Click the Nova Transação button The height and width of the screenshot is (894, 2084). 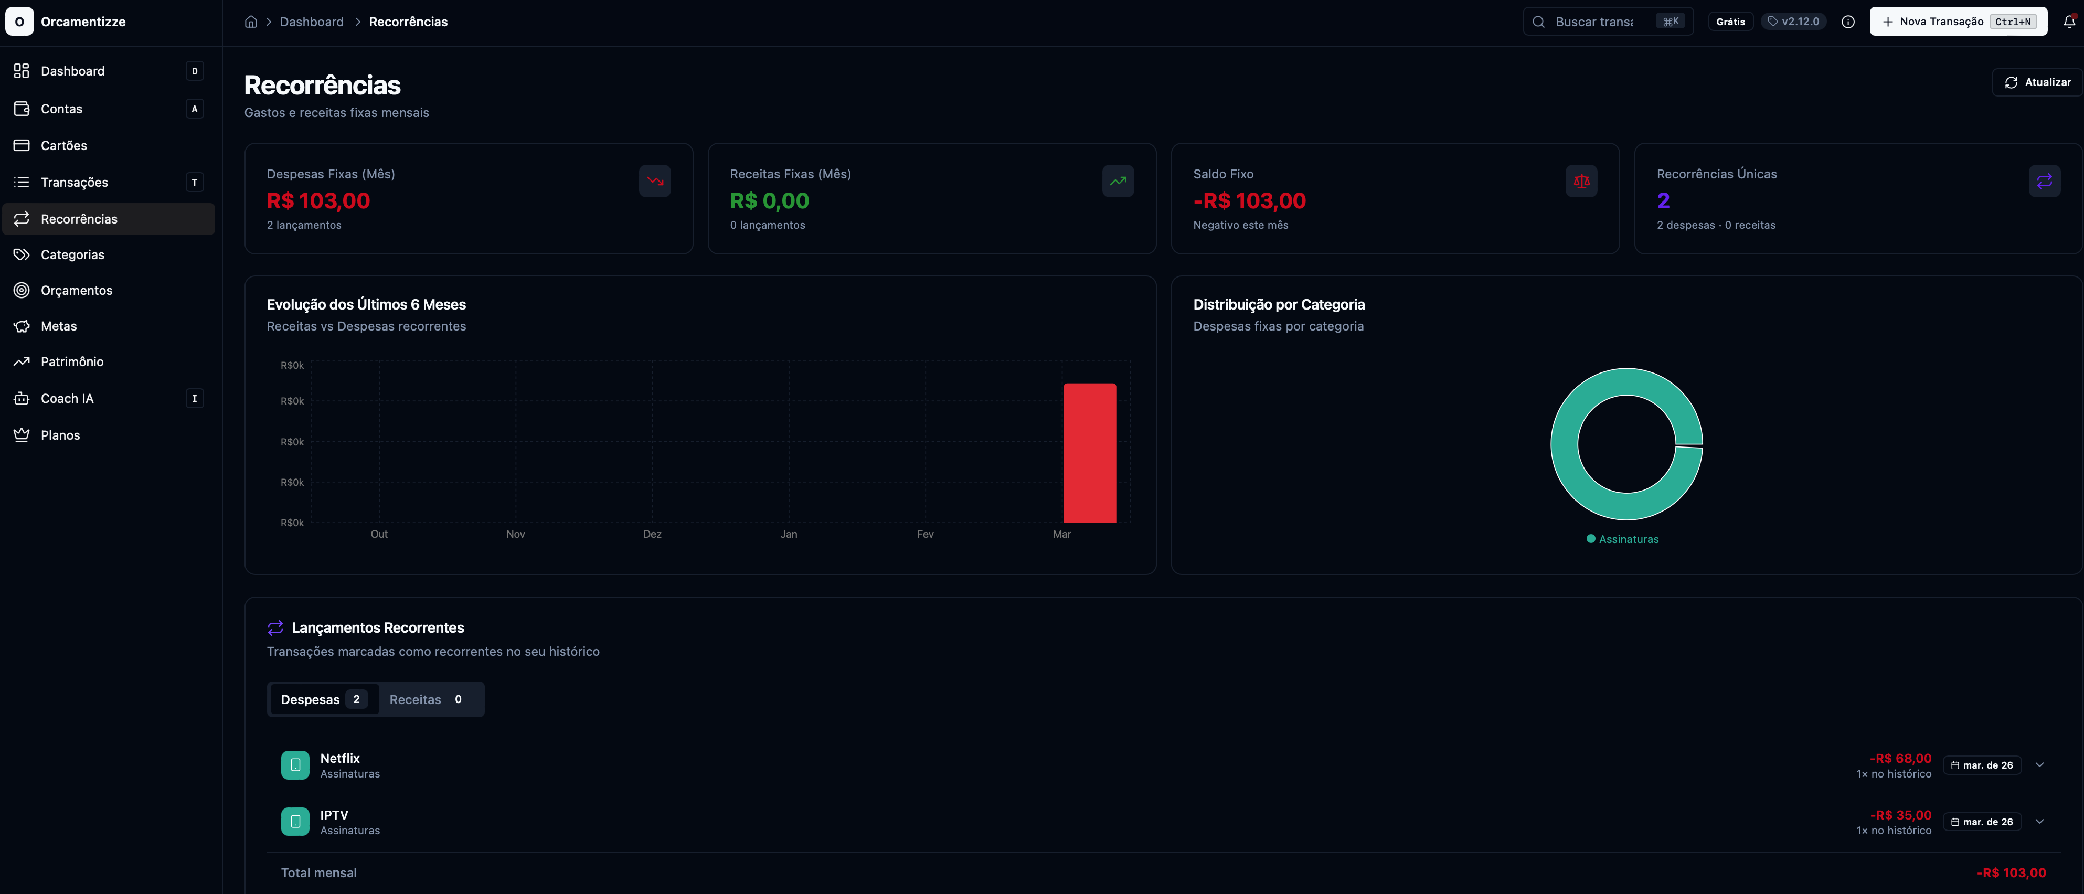[x=1957, y=22]
